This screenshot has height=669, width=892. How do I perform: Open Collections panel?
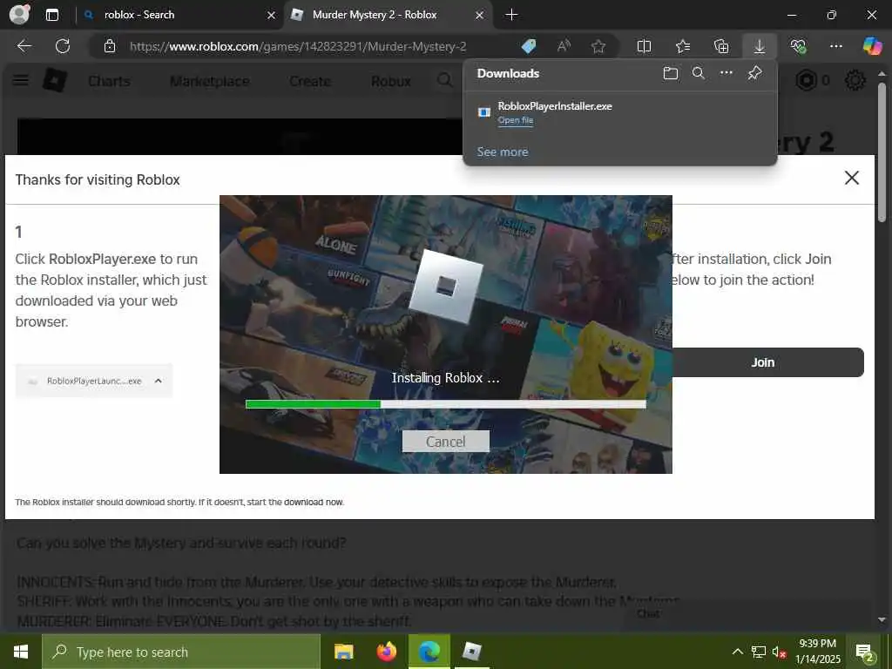pos(721,46)
